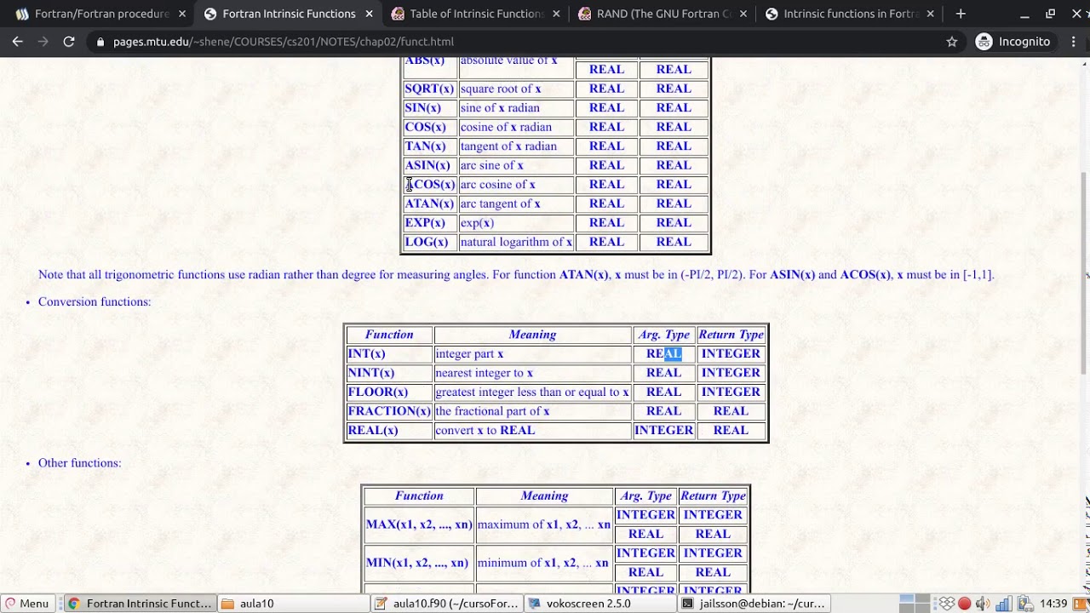
Task: Go back to the previous page
Action: click(x=17, y=42)
